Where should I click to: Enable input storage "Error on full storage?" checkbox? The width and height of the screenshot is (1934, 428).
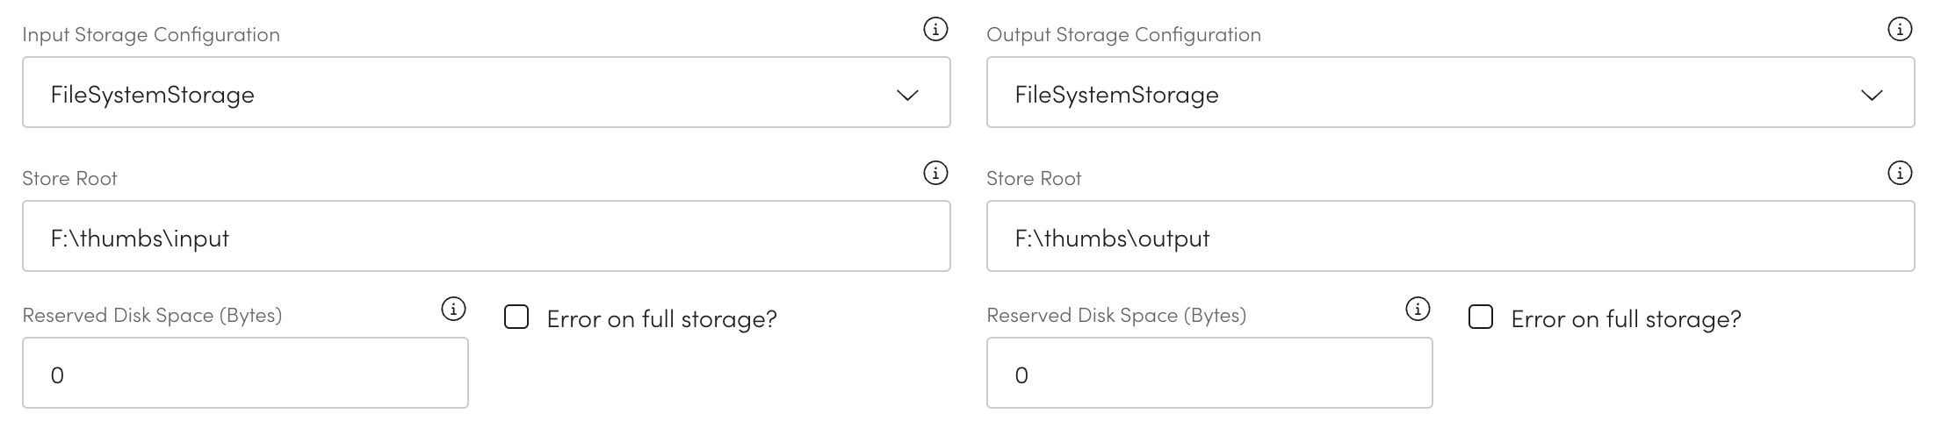tap(516, 317)
